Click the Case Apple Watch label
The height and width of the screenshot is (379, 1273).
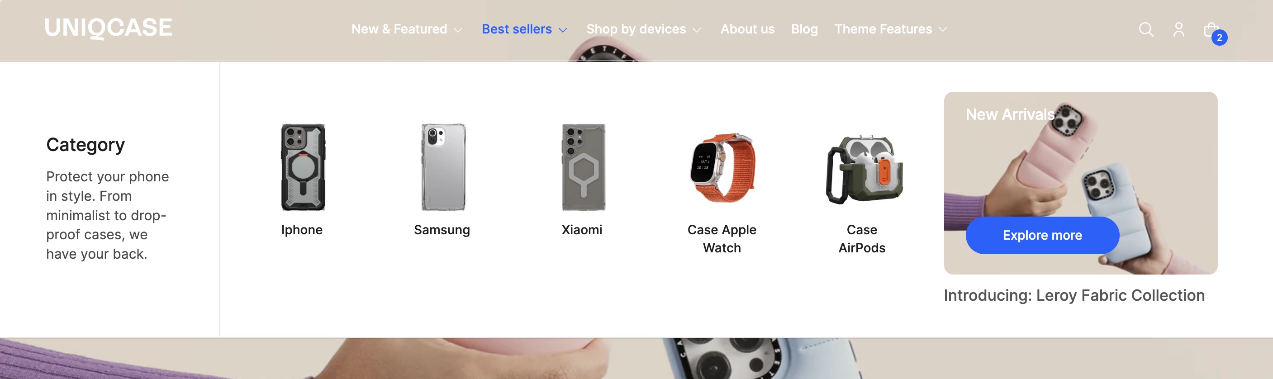(x=722, y=239)
